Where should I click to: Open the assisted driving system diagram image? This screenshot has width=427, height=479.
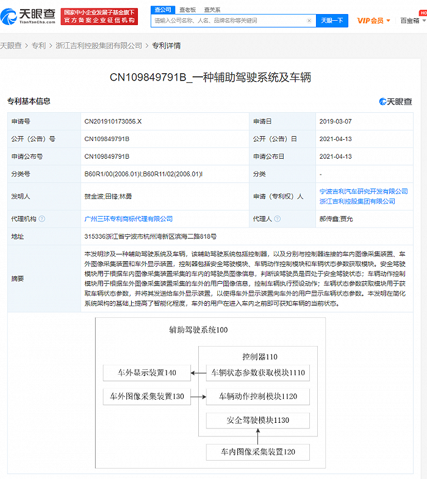coord(210,393)
